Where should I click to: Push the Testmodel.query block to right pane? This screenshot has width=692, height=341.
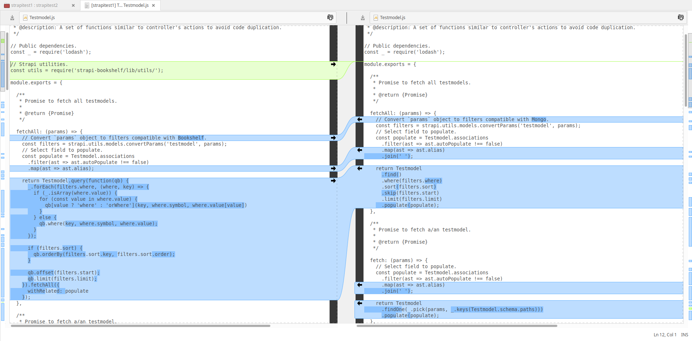click(x=333, y=181)
